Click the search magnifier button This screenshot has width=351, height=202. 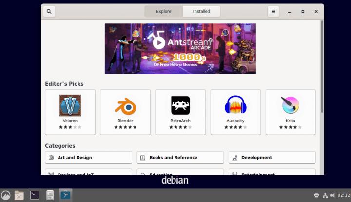pos(49,11)
